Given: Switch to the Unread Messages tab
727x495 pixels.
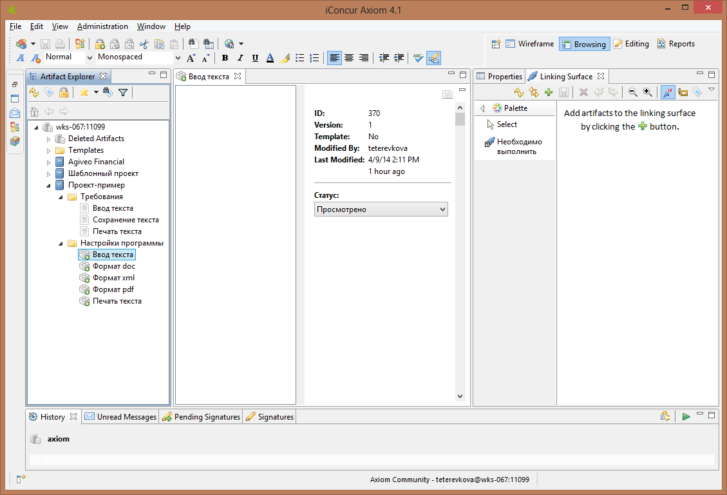Looking at the screenshot, I should coord(120,417).
